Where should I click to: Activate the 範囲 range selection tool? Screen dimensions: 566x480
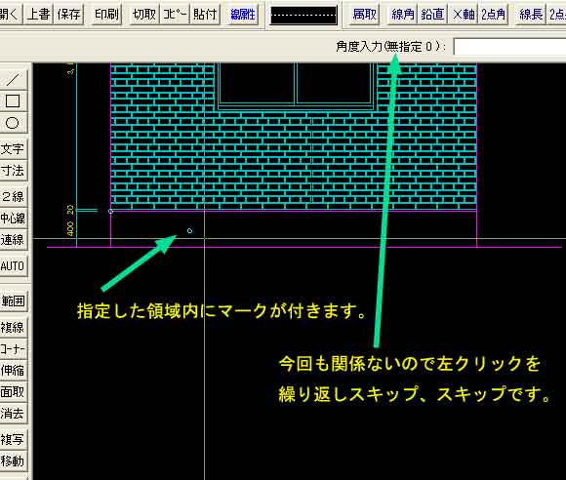tap(13, 301)
